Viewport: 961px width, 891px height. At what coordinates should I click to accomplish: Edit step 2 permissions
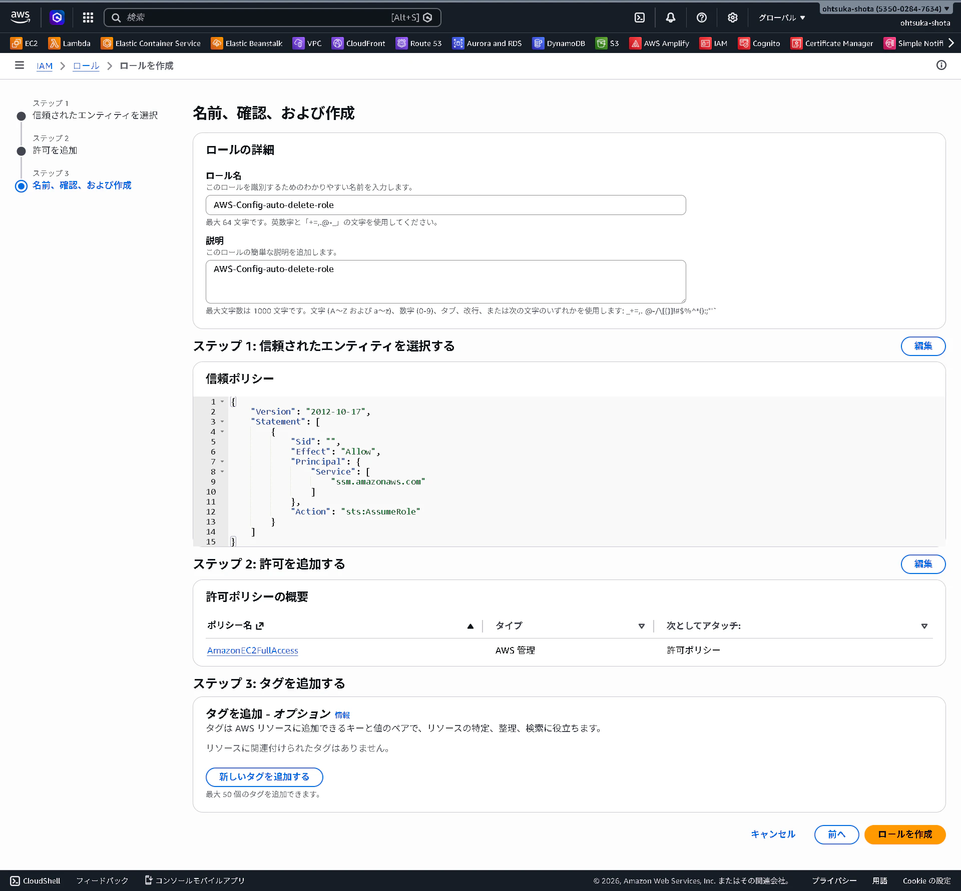pos(923,564)
